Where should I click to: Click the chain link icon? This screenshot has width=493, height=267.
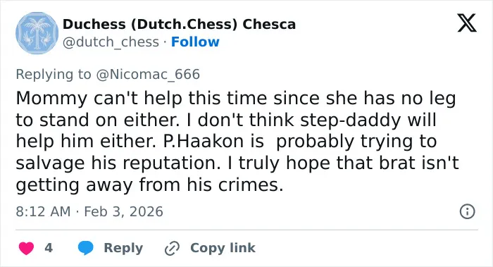coord(173,248)
